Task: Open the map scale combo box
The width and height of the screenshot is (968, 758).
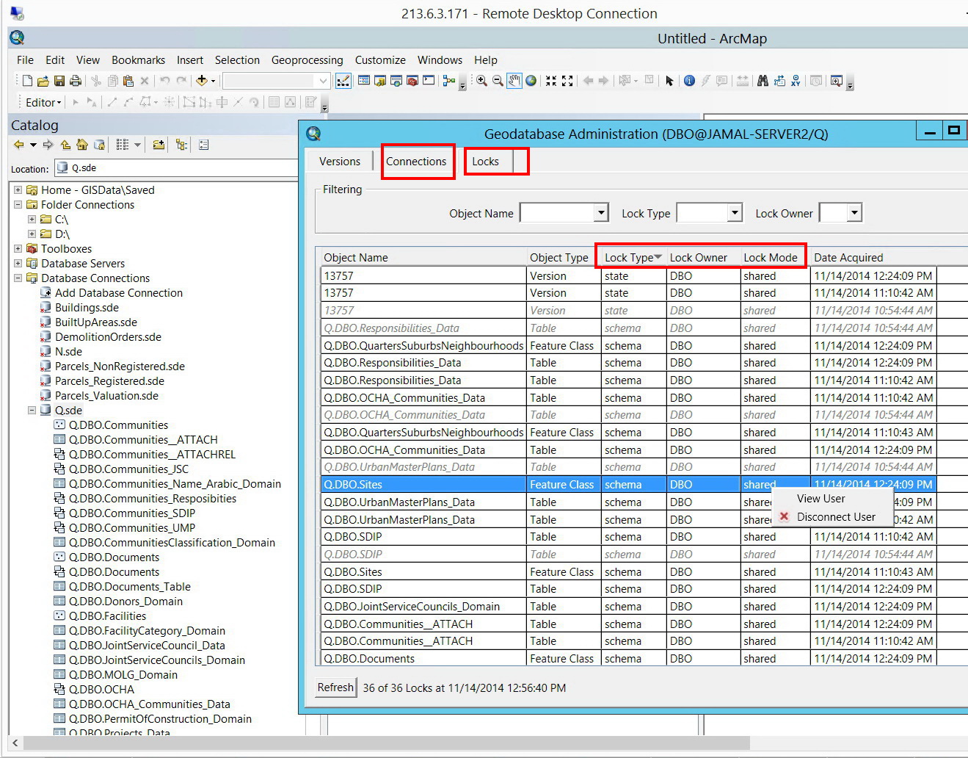Action: (276, 81)
